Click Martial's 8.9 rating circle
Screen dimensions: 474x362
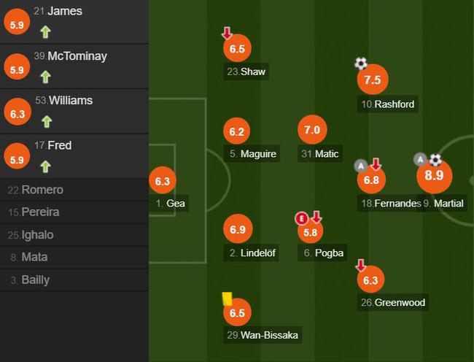click(434, 176)
